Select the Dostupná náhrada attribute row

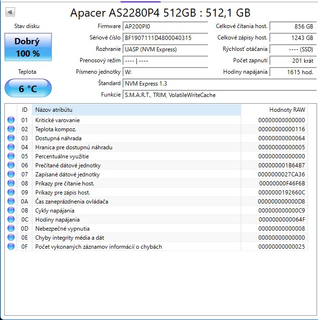pos(156,138)
